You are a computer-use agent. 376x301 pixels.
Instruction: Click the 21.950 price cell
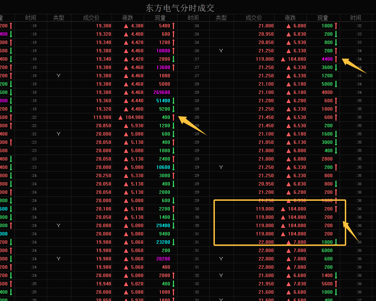pyautogui.click(x=266, y=284)
